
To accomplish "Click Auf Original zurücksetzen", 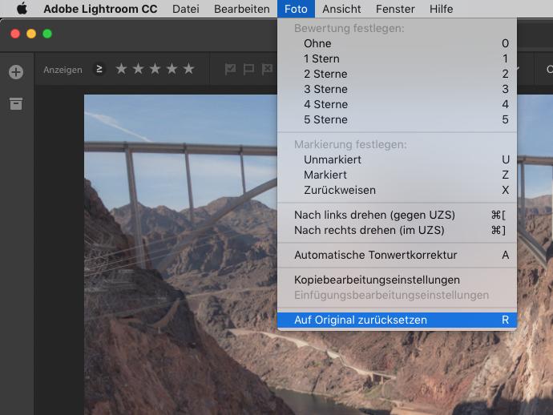I will tap(397, 320).
